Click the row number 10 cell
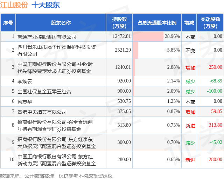Screen dimensions: 224x179 point(8,160)
